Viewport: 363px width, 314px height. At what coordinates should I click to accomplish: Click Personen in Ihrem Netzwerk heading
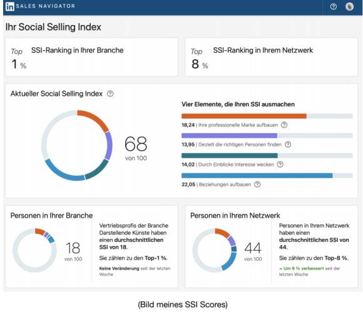[235, 215]
